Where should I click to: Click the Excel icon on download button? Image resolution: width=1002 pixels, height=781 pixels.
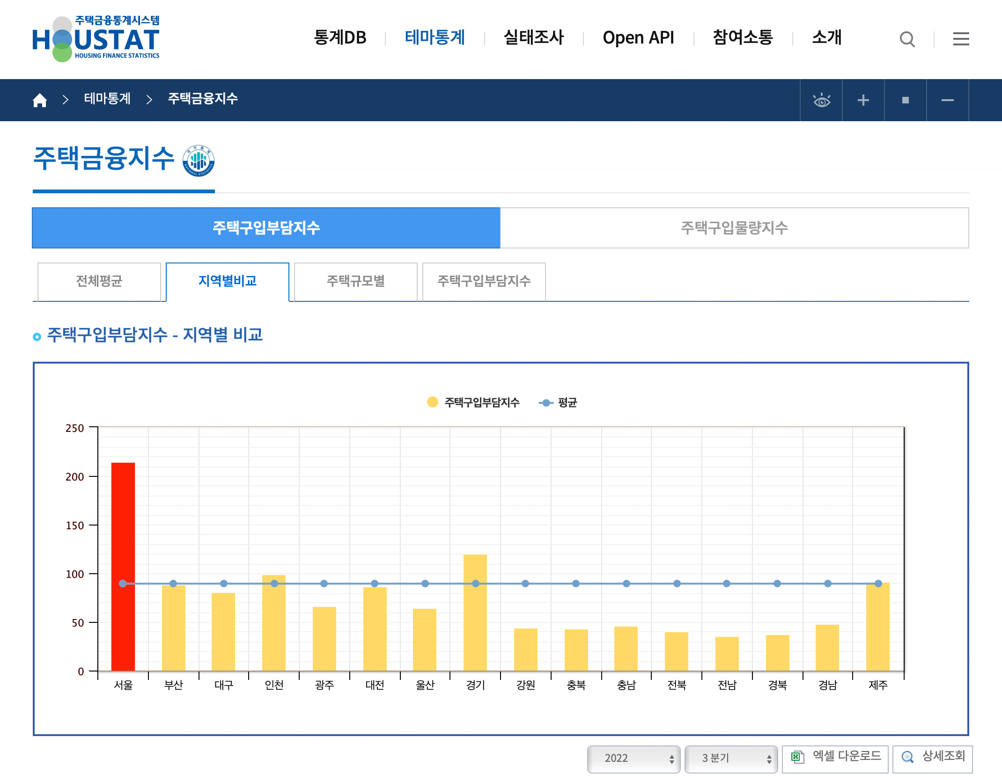coord(797,757)
